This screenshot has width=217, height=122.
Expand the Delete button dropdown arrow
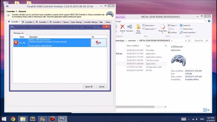[122, 33]
